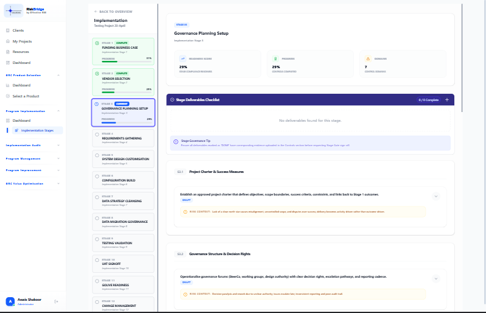
Task: Expand the Project Charter control chevron
Action: [436, 196]
